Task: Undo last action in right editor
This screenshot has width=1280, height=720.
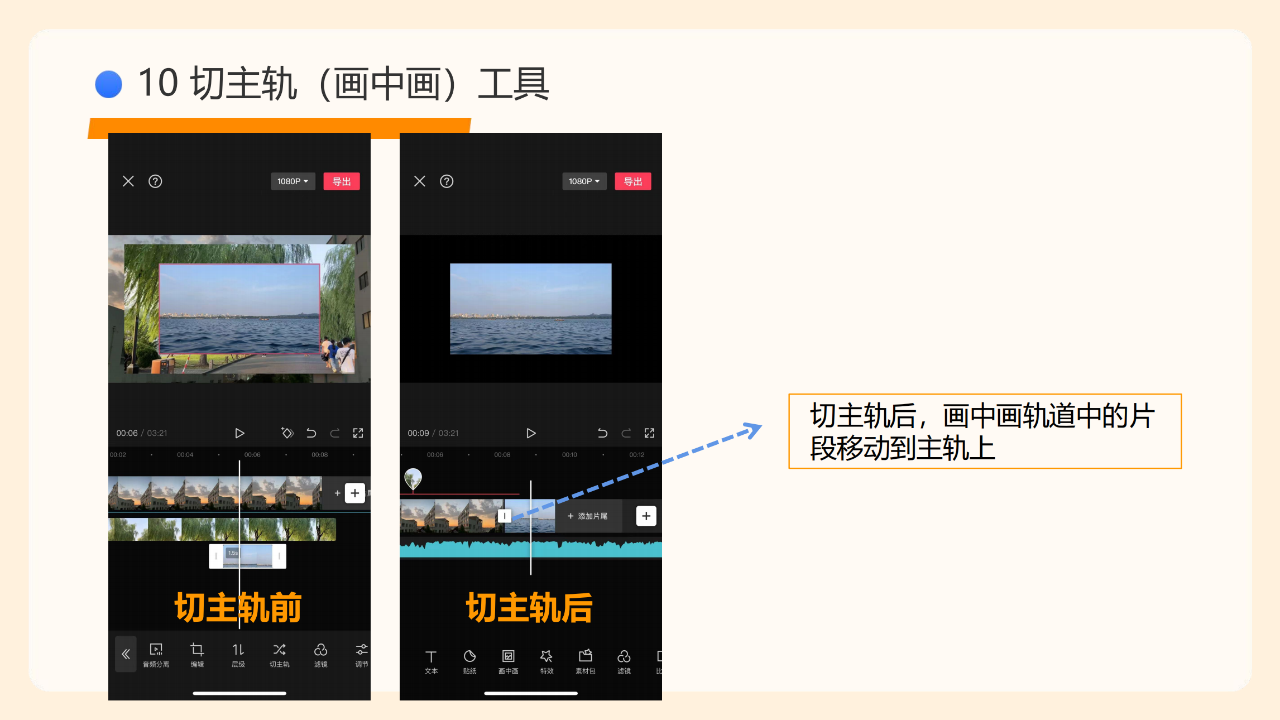Action: [x=603, y=433]
